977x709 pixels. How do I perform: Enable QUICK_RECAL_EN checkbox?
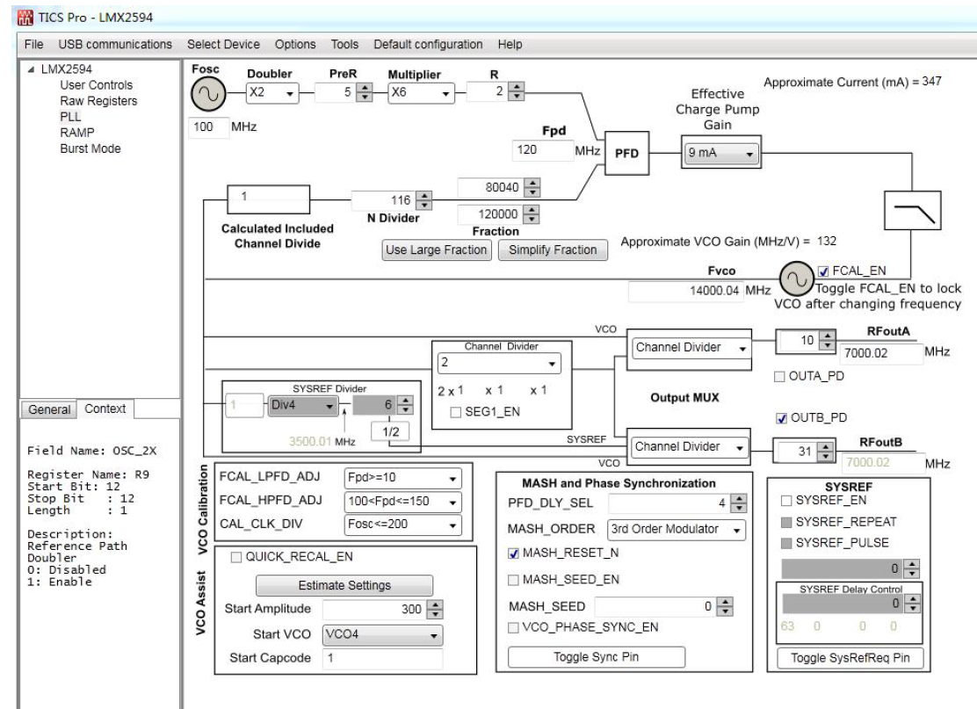click(236, 557)
